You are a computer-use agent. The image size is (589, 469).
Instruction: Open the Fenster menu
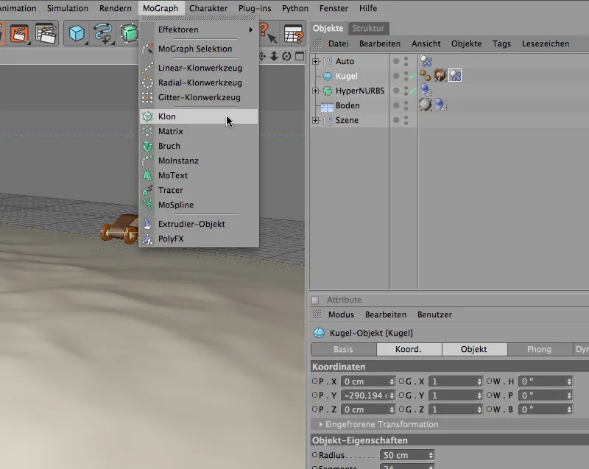click(x=334, y=8)
